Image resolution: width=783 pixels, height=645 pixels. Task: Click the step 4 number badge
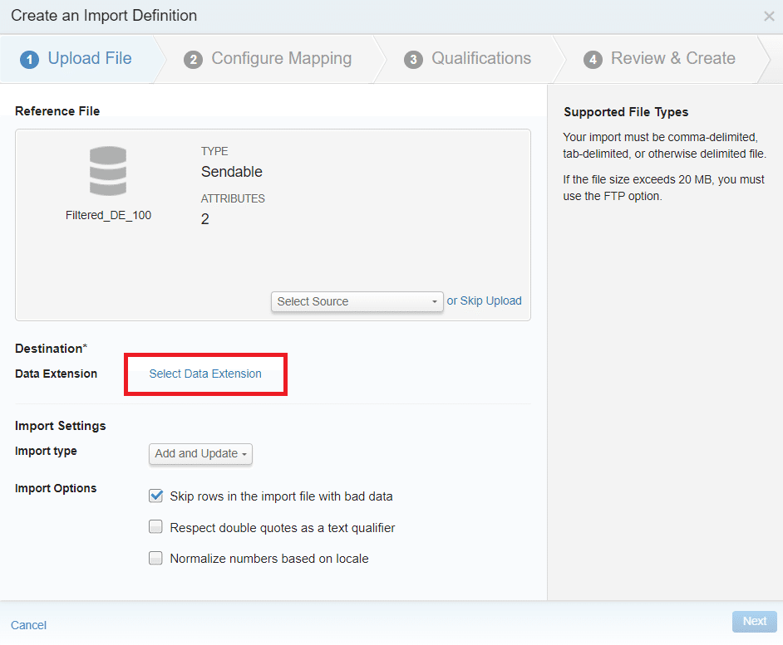pos(593,60)
